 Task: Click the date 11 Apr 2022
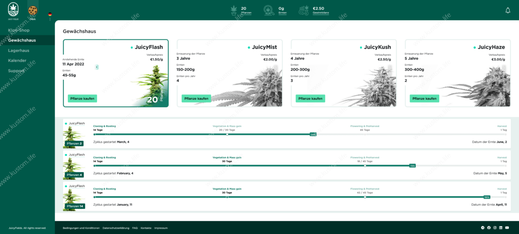click(73, 64)
